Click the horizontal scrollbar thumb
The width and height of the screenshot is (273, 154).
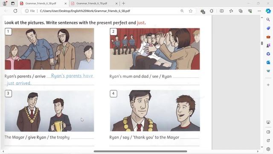click(140, 151)
